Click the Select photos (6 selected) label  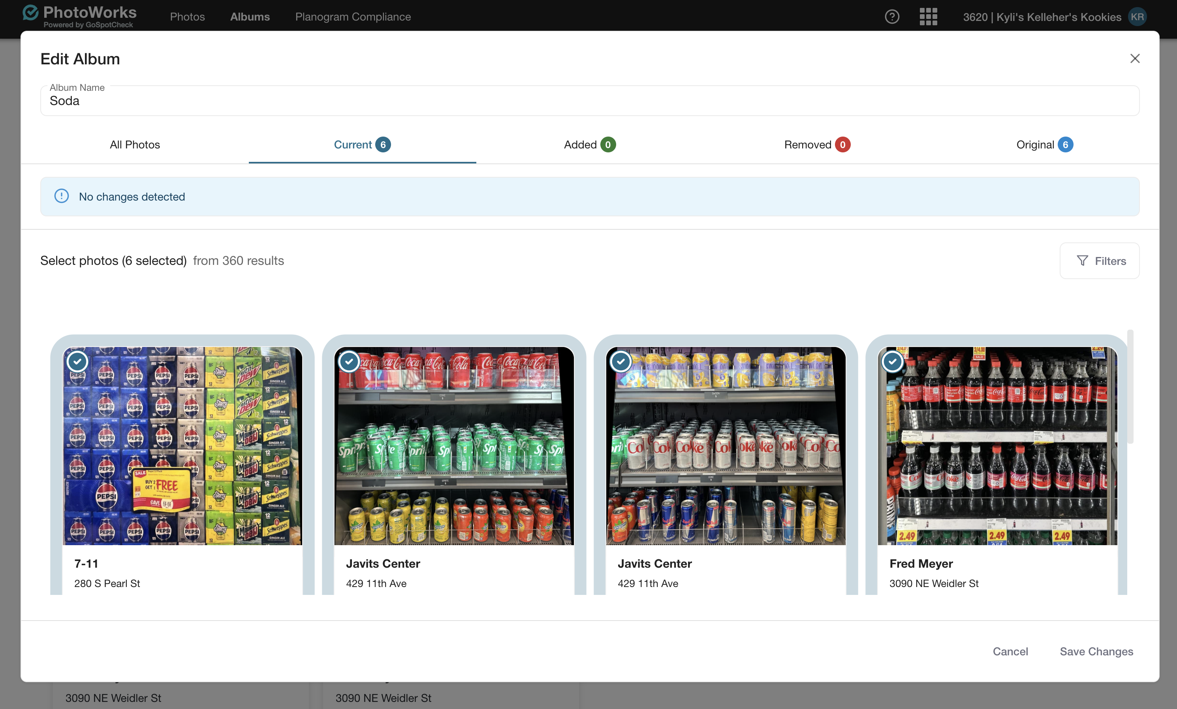pos(113,261)
